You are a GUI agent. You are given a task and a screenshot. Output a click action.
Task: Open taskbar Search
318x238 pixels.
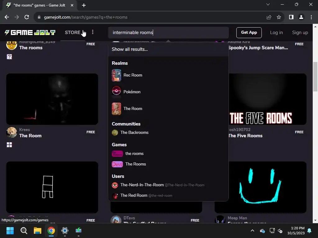coord(24,231)
